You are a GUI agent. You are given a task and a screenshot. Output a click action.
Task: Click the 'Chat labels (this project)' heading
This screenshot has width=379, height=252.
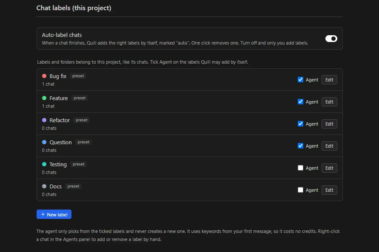click(74, 8)
